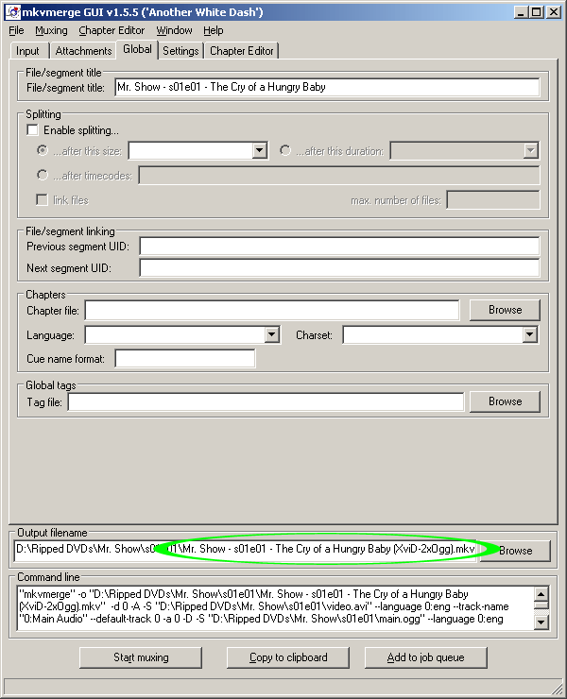Viewport: 567px width, 699px height.
Task: Click the Cue name format field
Action: coord(185,359)
